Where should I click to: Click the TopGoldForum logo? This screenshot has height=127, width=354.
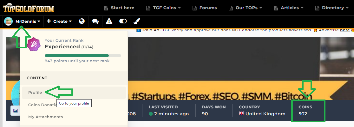[x=29, y=8]
